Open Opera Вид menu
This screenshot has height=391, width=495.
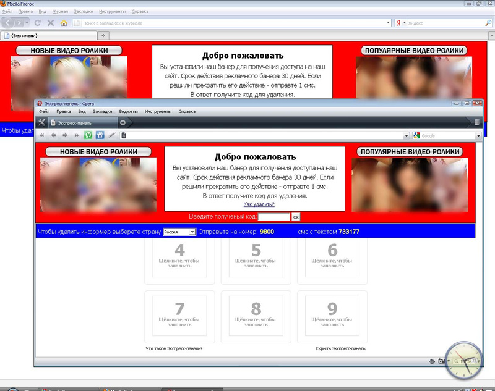pyautogui.click(x=82, y=112)
